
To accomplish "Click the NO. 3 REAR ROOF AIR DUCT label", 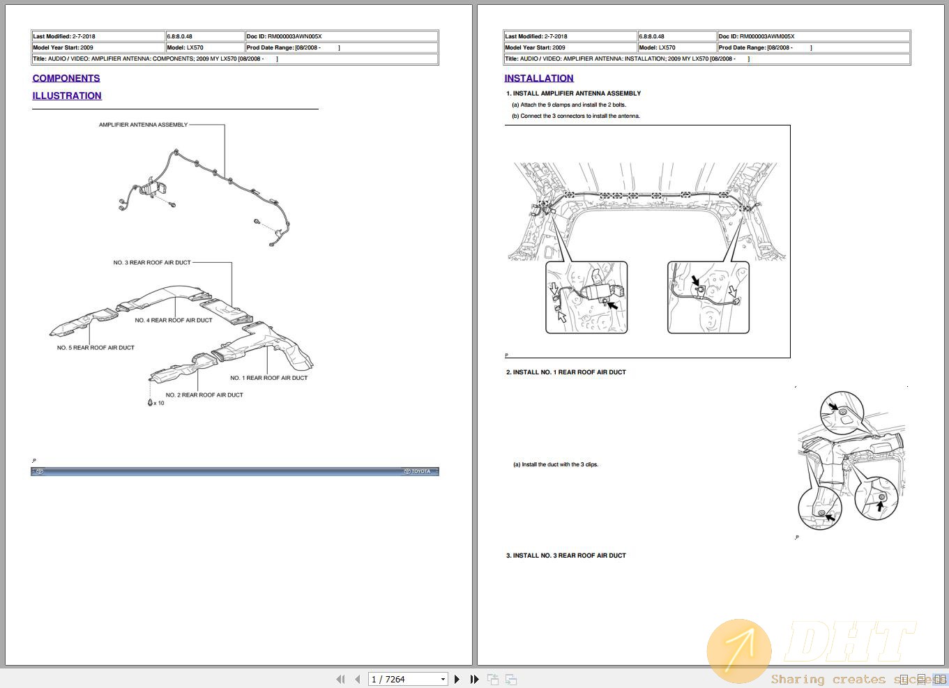I will coord(152,263).
